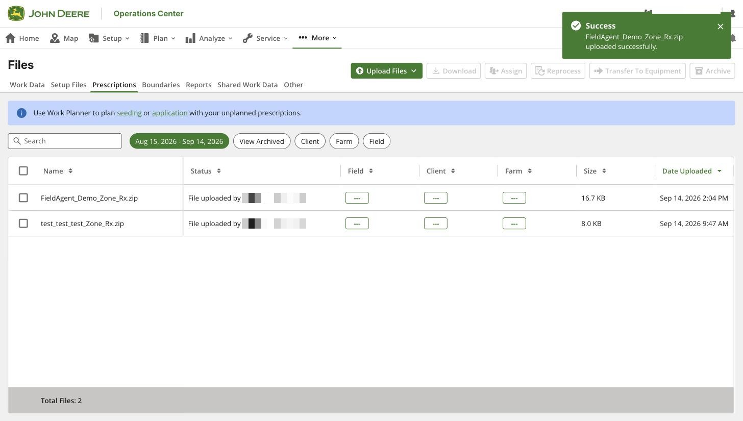Click the Upload Files button
The width and height of the screenshot is (743, 421).
(386, 71)
